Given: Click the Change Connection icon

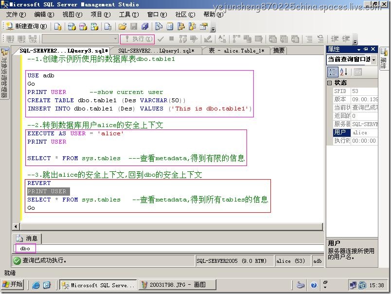Looking at the screenshot, I should click(x=33, y=39).
